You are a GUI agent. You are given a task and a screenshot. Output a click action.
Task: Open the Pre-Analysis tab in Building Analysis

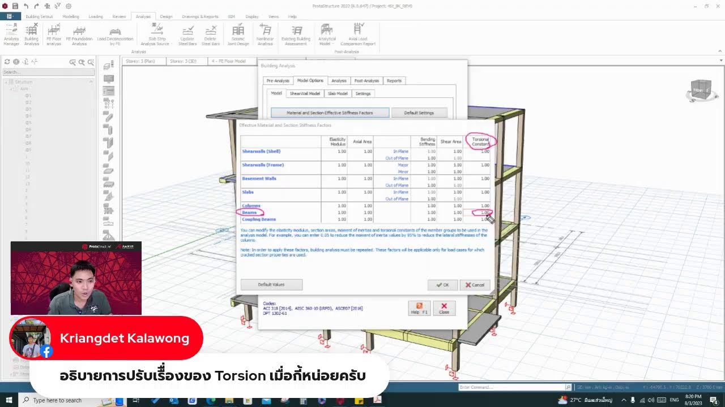278,81
